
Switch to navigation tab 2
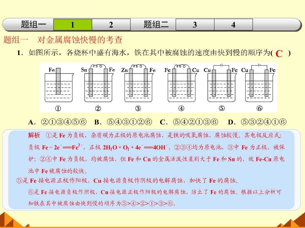click(x=111, y=25)
